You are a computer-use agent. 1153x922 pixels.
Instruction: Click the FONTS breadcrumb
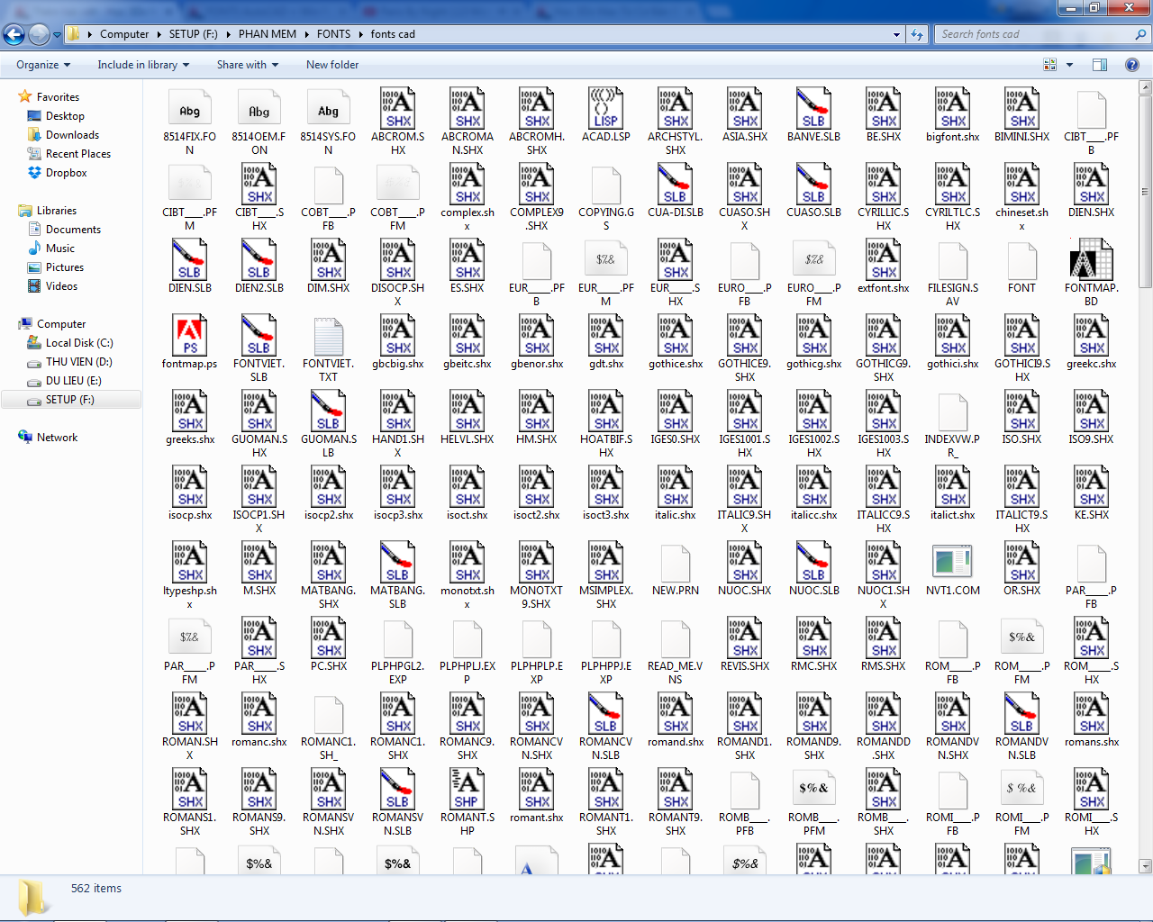pyautogui.click(x=333, y=34)
